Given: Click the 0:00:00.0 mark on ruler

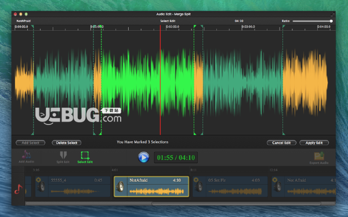Looking at the screenshot, I should point(21,27).
